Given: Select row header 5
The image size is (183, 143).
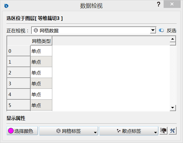Looking at the screenshot, I should (x=19, y=105).
